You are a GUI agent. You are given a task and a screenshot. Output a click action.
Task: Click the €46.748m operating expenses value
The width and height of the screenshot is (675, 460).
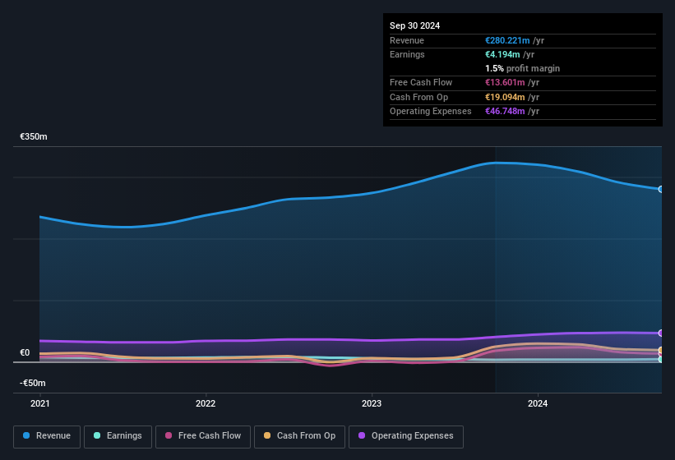click(x=505, y=111)
